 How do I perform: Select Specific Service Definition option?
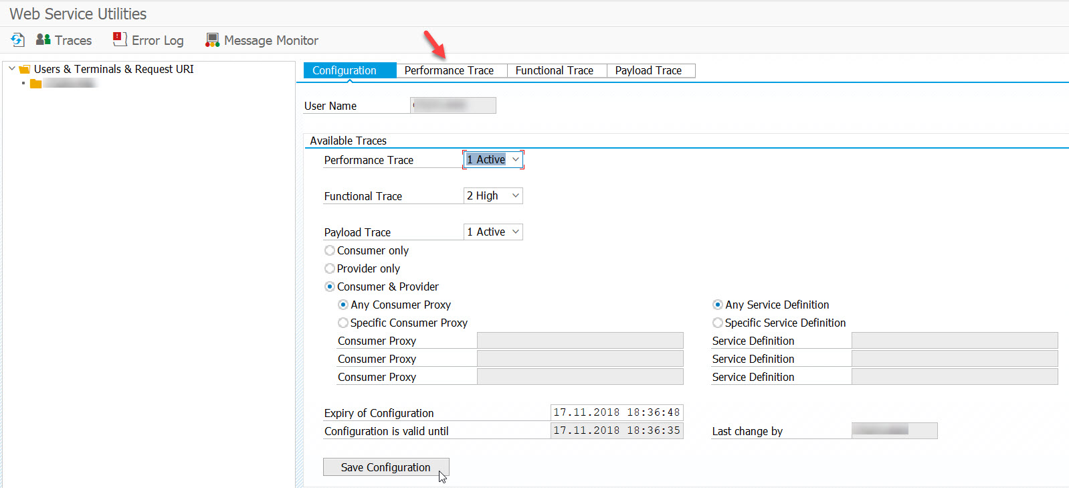point(718,323)
